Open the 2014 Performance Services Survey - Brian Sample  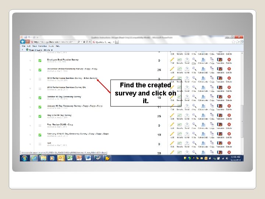pos(72,78)
